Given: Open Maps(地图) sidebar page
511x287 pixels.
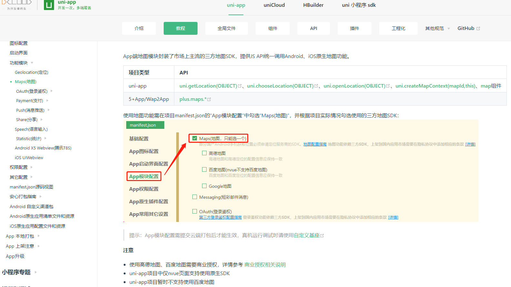Looking at the screenshot, I should pos(26,82).
